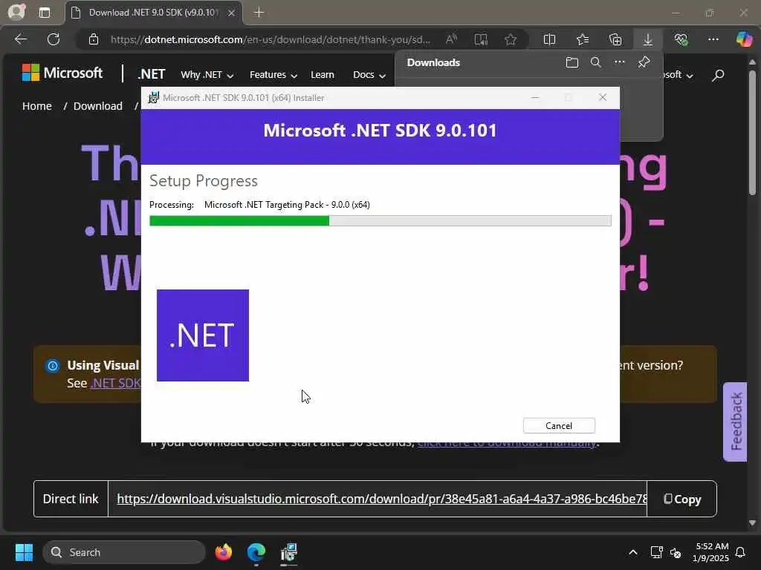Show hidden system tray icons
This screenshot has height=570, width=761.
point(633,552)
